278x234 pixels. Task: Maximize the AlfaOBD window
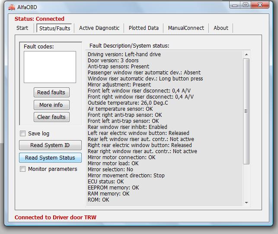tap(246, 5)
